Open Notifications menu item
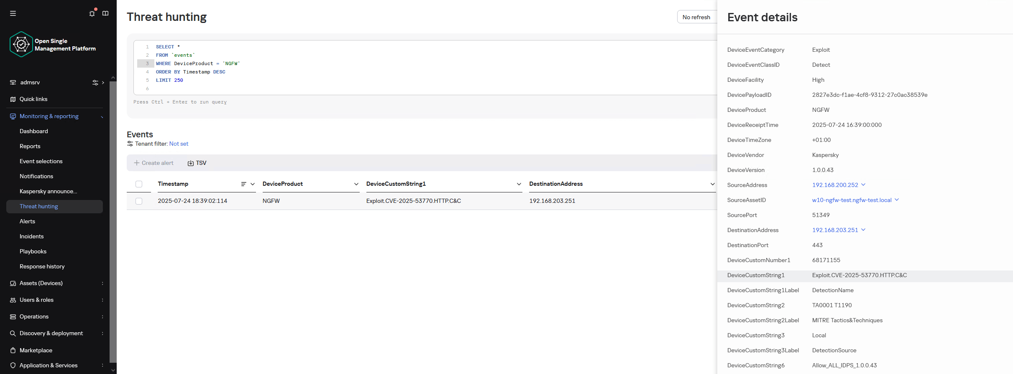Screen dimensions: 1013x374 point(36,176)
